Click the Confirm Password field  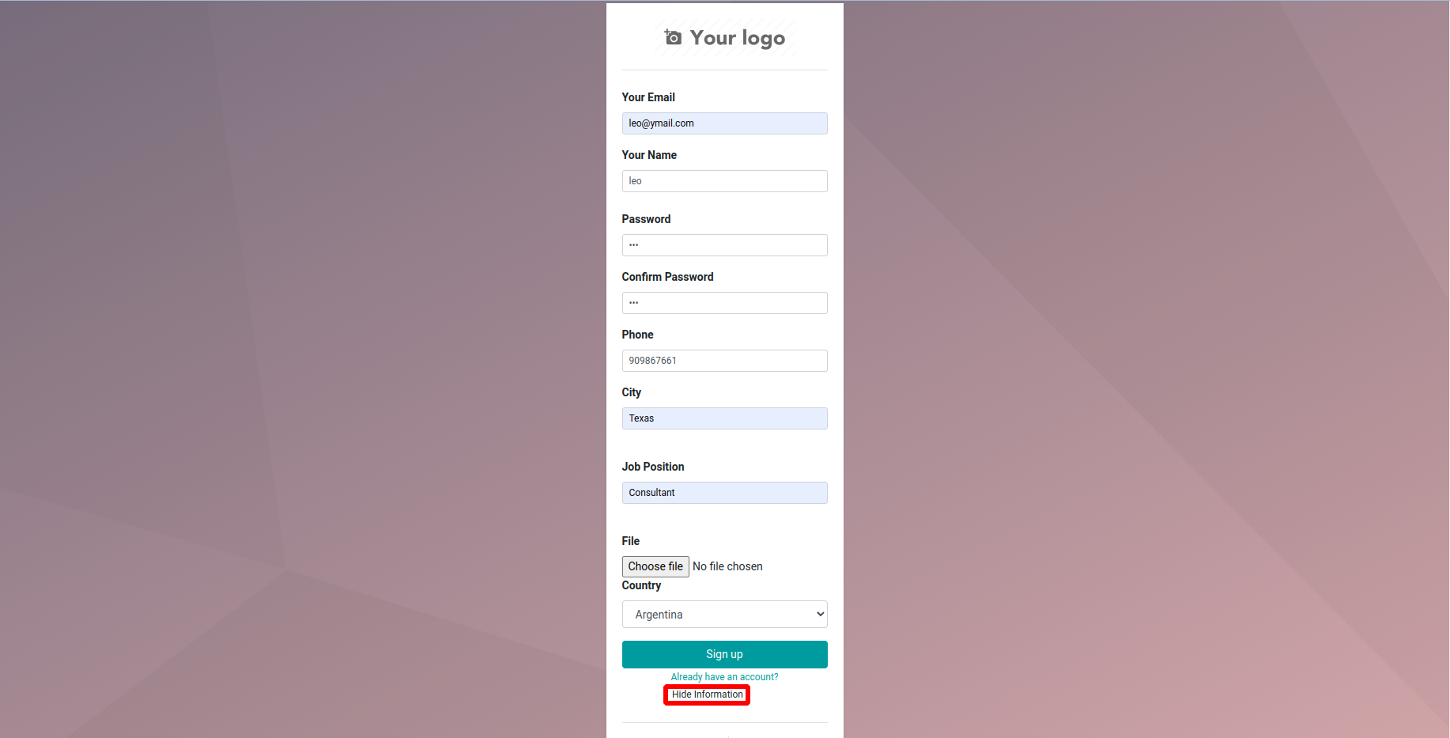tap(724, 303)
